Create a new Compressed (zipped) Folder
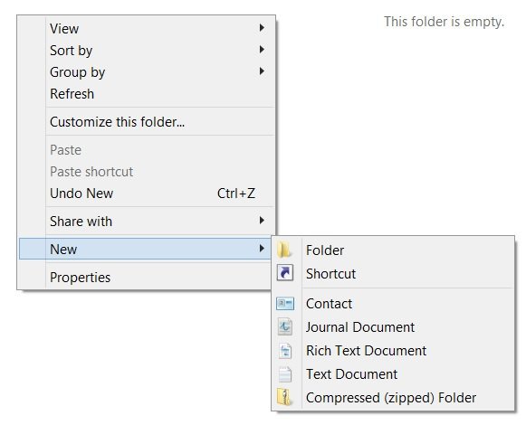 pos(393,398)
